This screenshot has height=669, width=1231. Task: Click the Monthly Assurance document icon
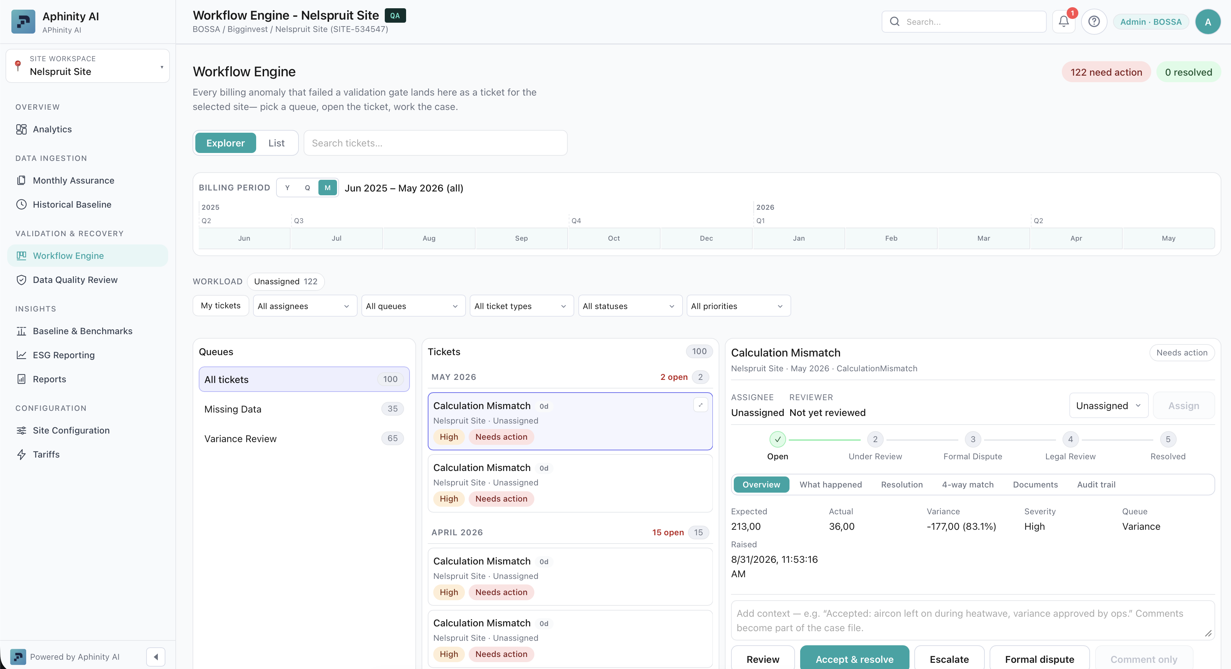point(22,180)
